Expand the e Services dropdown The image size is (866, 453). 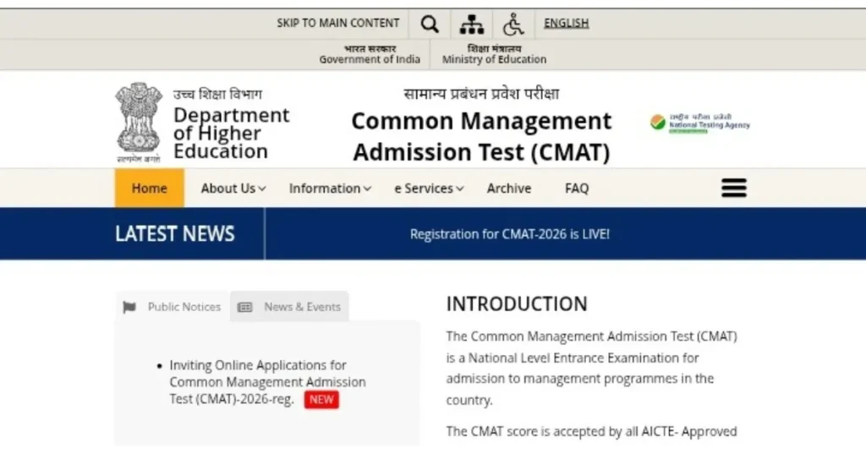429,188
